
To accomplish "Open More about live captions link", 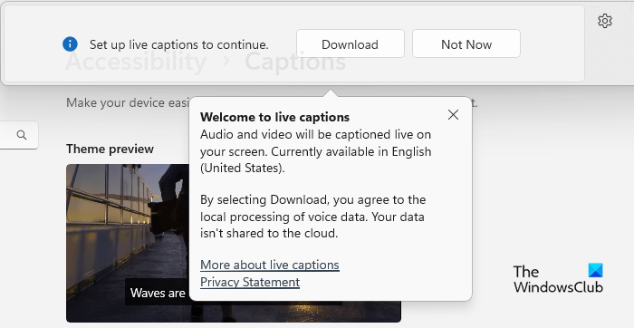I will [x=270, y=265].
